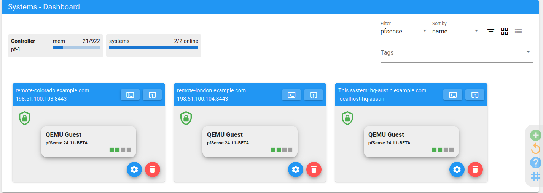
Task: Open settings for hq-austin system
Action: (x=457, y=169)
